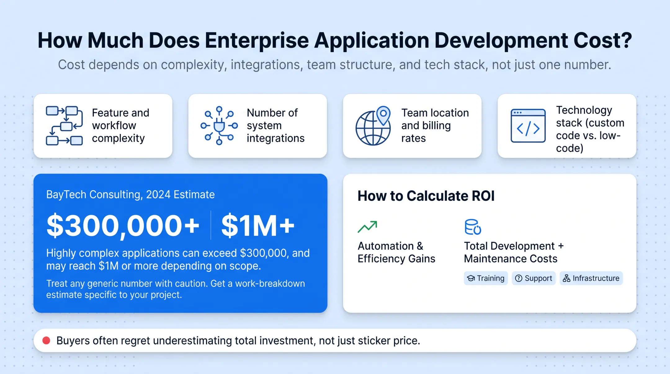Click the question mark Support icon
Screen dimensions: 670x374
point(519,278)
